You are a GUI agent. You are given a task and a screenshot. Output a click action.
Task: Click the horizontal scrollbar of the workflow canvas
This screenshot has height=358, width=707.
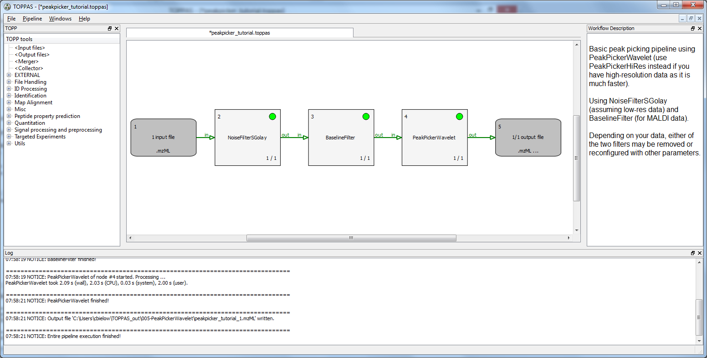tap(351, 238)
